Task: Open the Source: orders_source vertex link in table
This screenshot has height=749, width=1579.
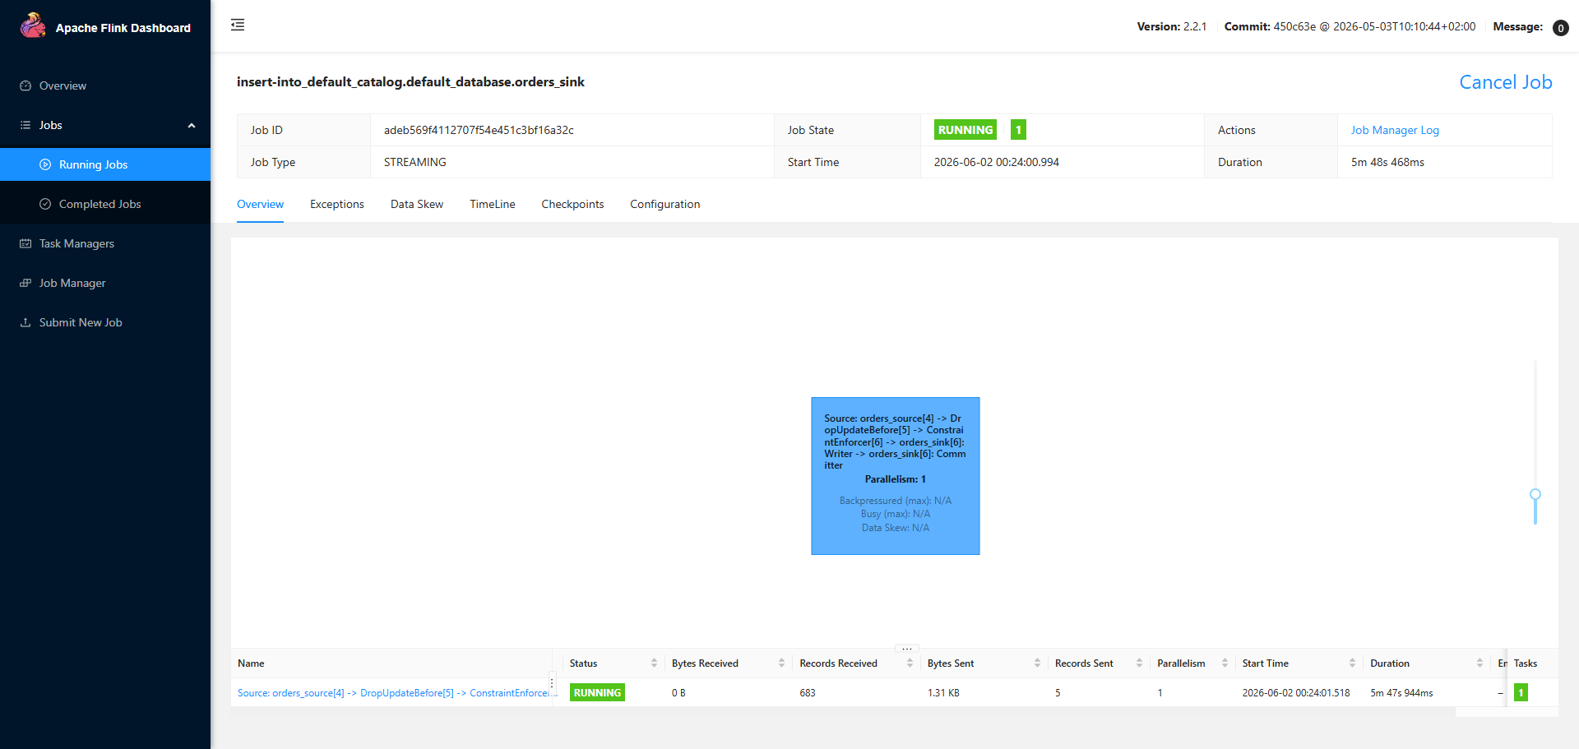Action: [397, 693]
